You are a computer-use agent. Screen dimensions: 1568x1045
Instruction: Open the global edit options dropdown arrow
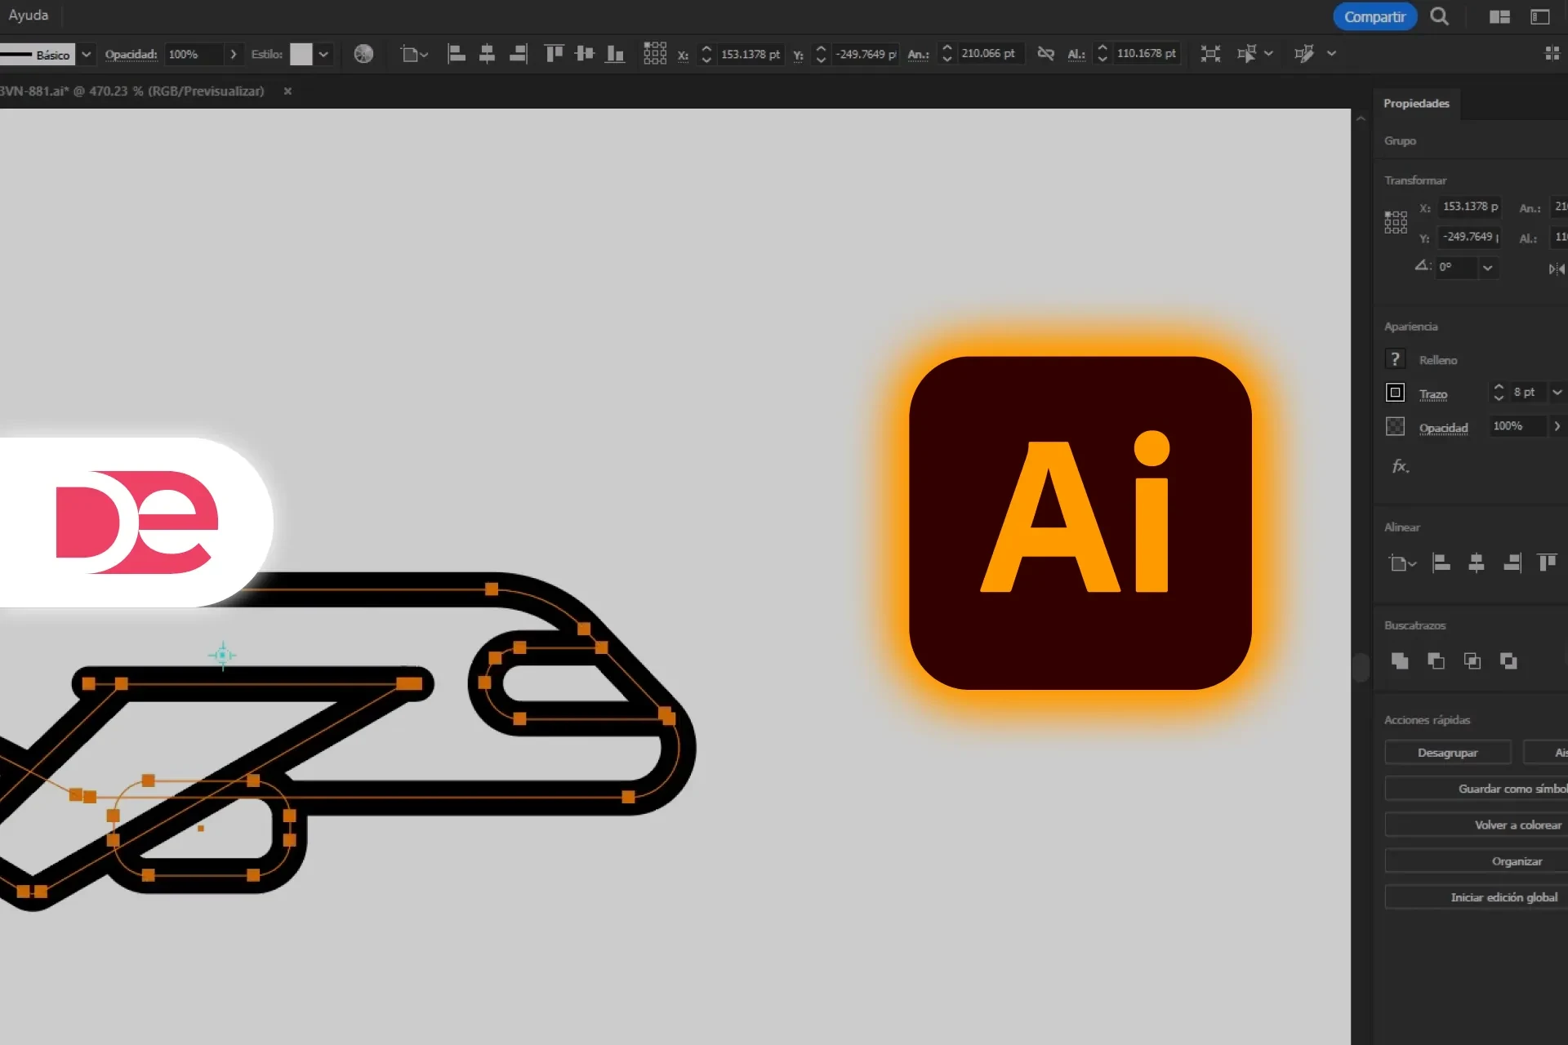click(1331, 54)
